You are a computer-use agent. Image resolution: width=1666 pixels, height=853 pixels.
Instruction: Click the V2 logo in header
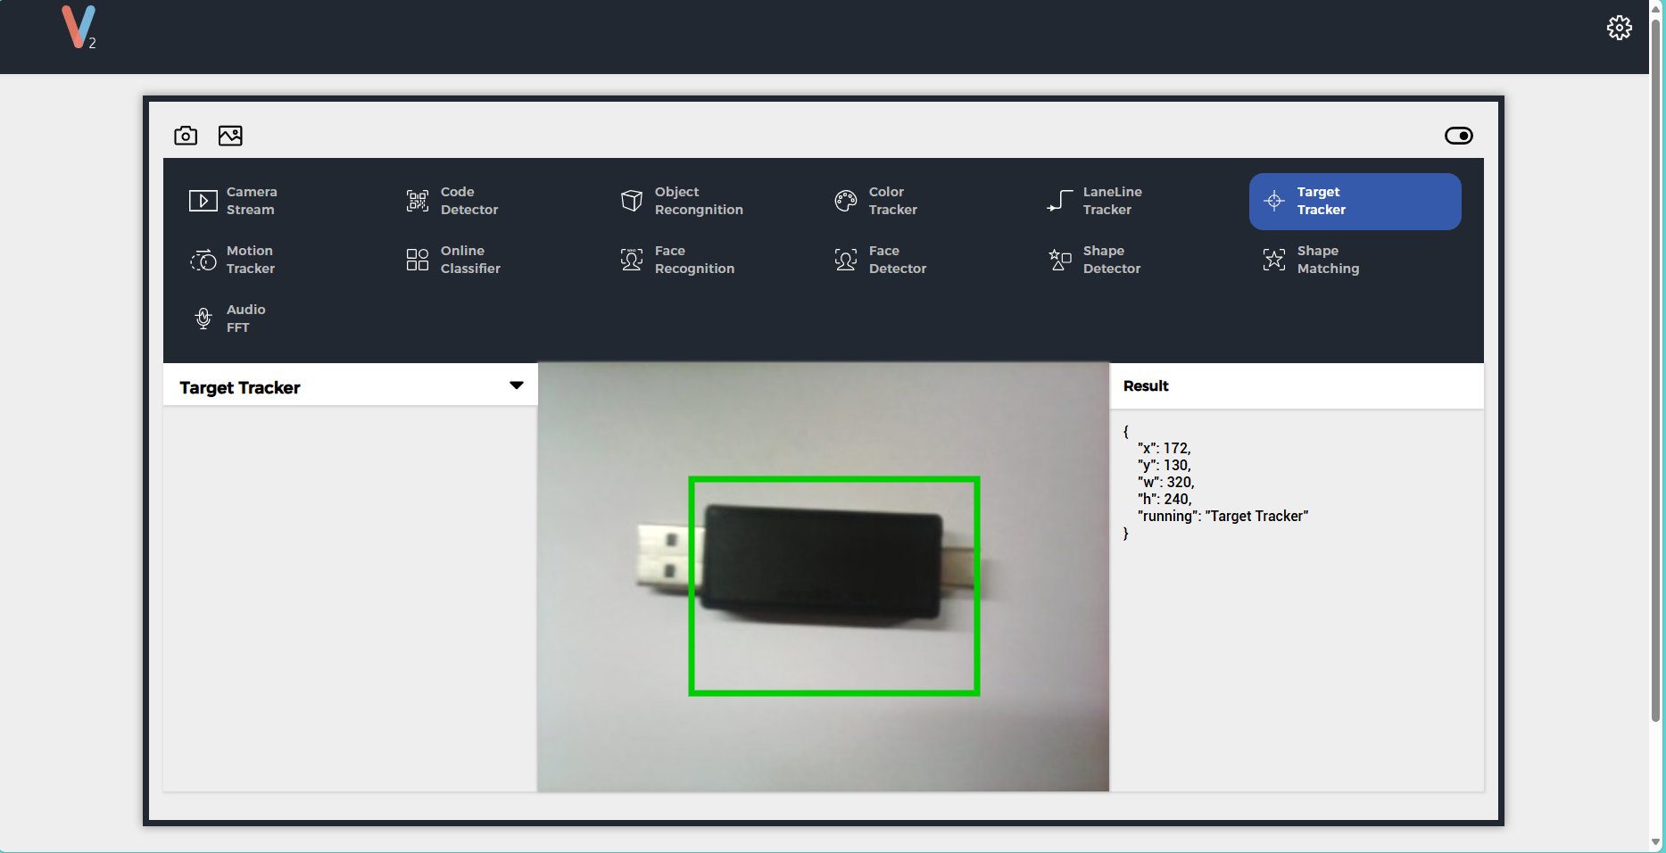point(79,28)
